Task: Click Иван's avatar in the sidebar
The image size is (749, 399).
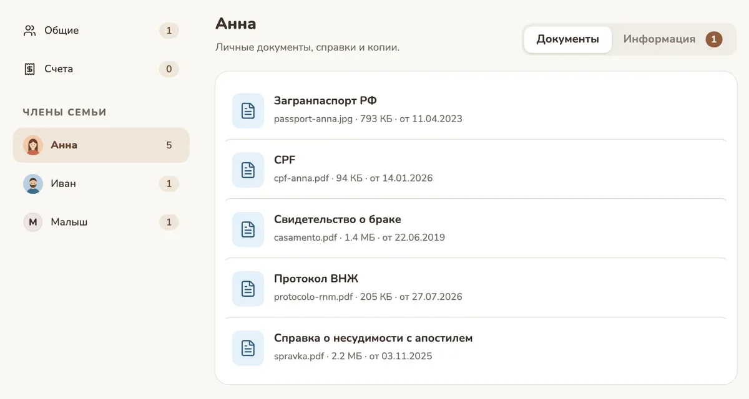Action: click(x=33, y=184)
